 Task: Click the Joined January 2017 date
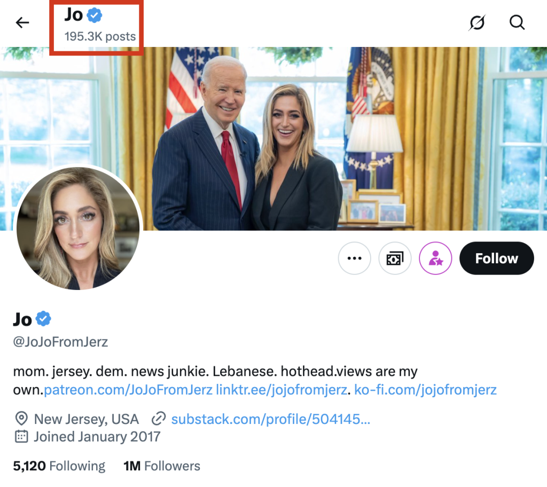(97, 437)
